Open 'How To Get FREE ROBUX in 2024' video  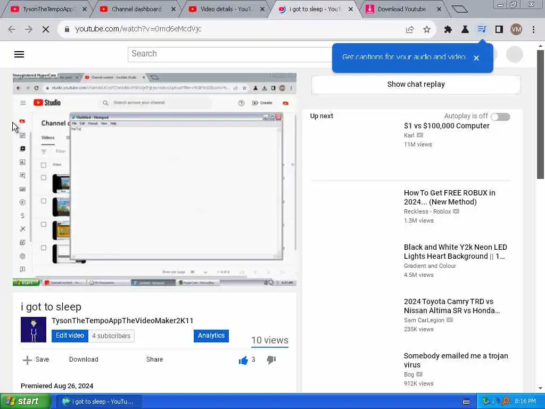[449, 197]
